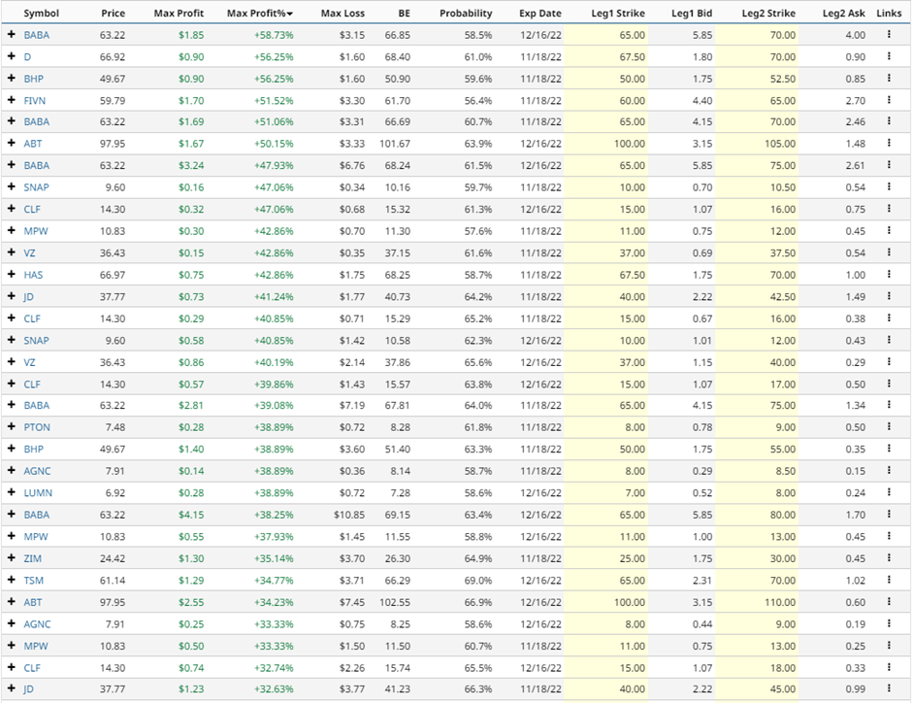Open the ZIM symbol link

coord(33,558)
